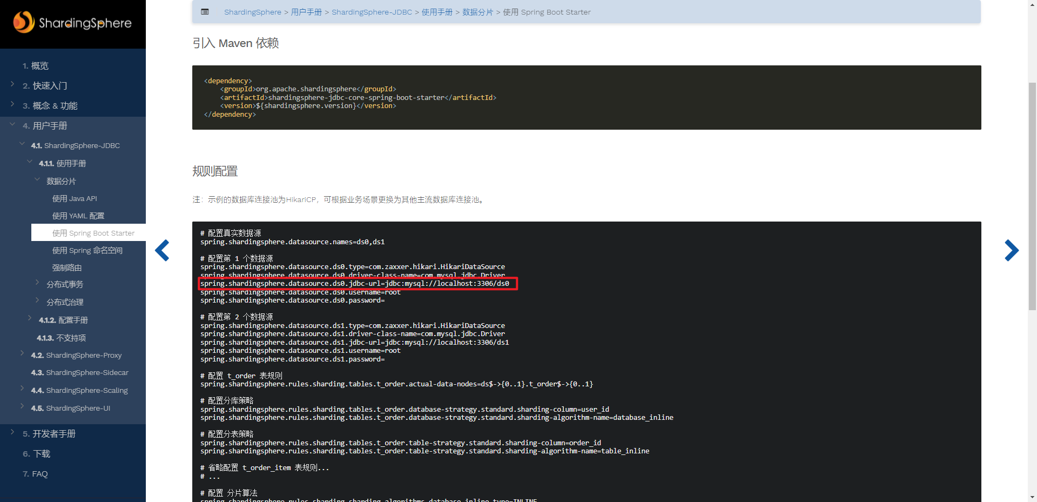Click the ShardingSphere logo
The image size is (1037, 502).
click(73, 24)
